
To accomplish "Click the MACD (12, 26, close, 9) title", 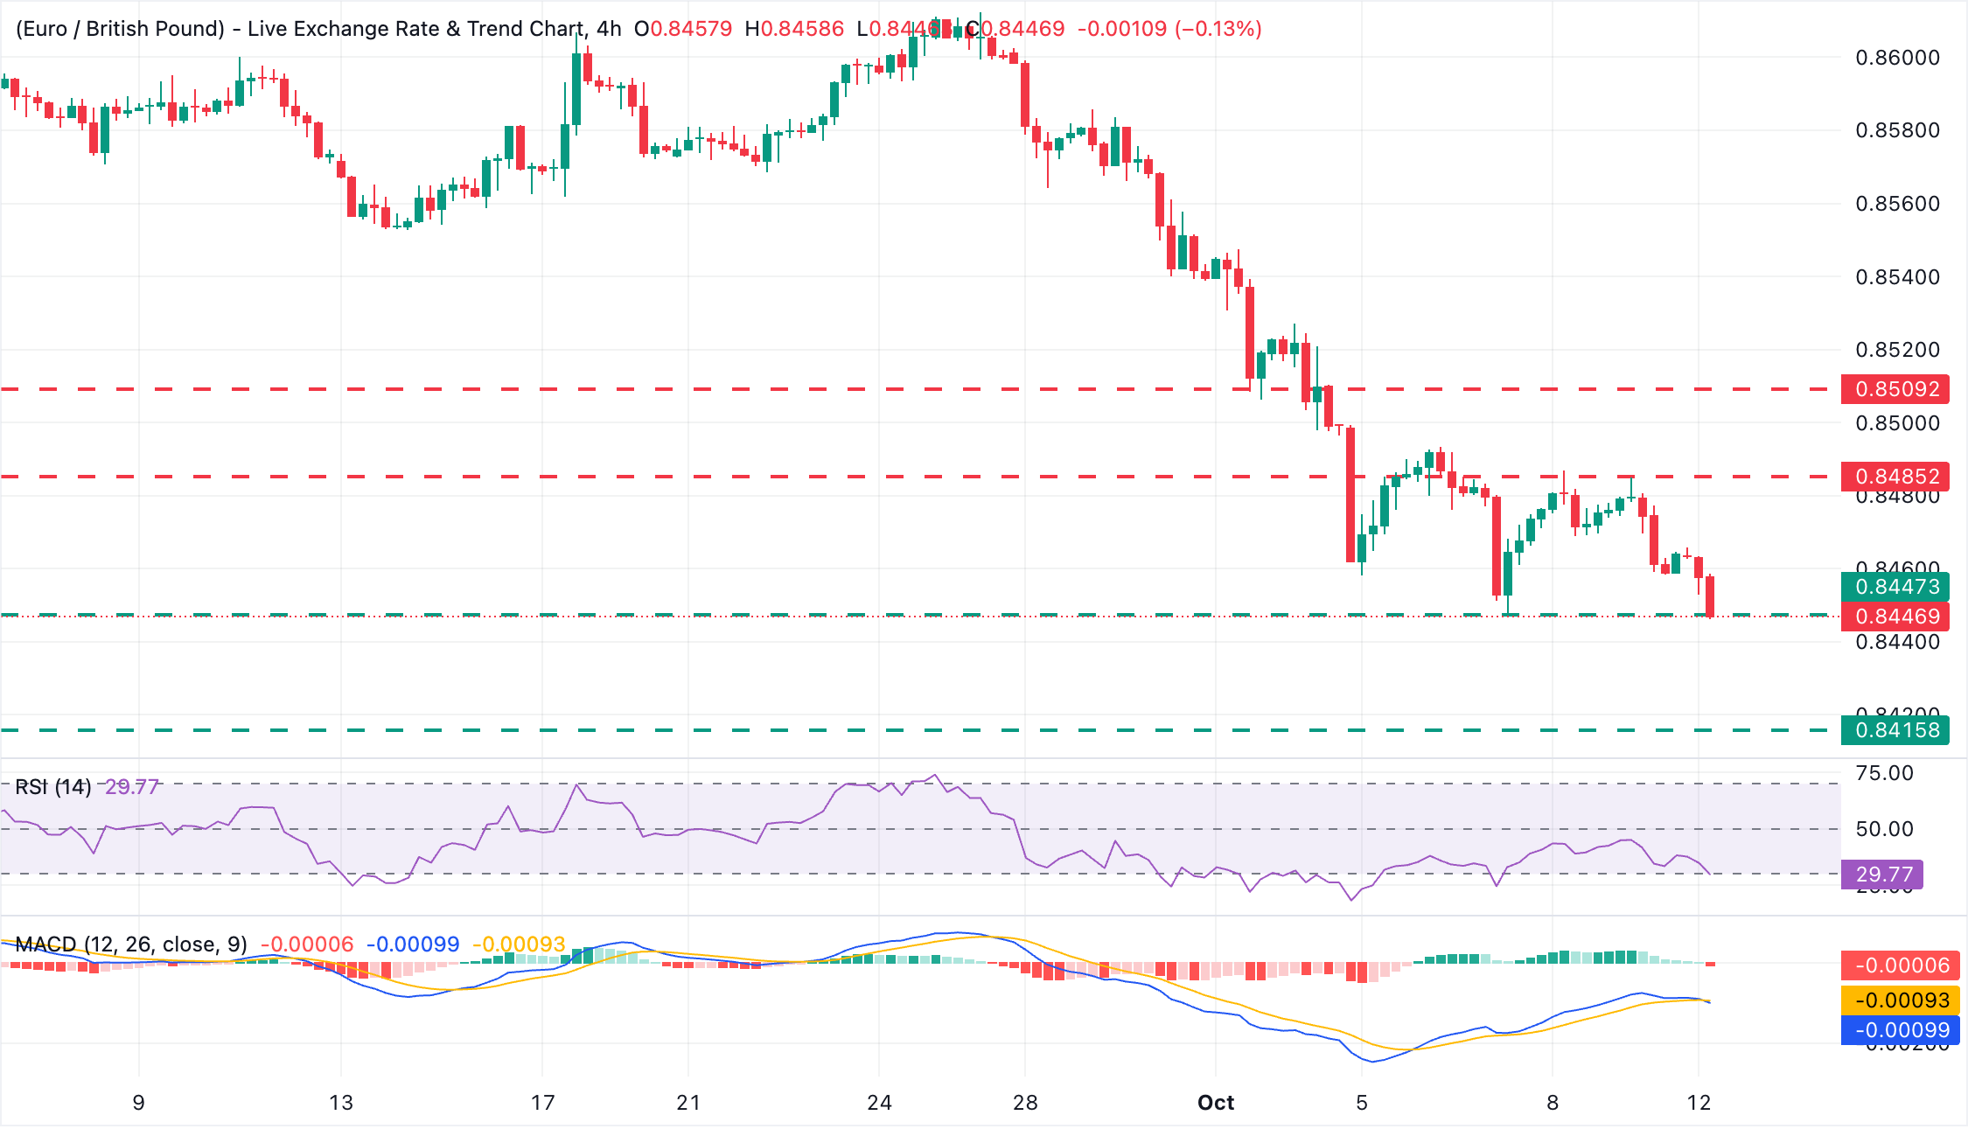I will point(131,944).
